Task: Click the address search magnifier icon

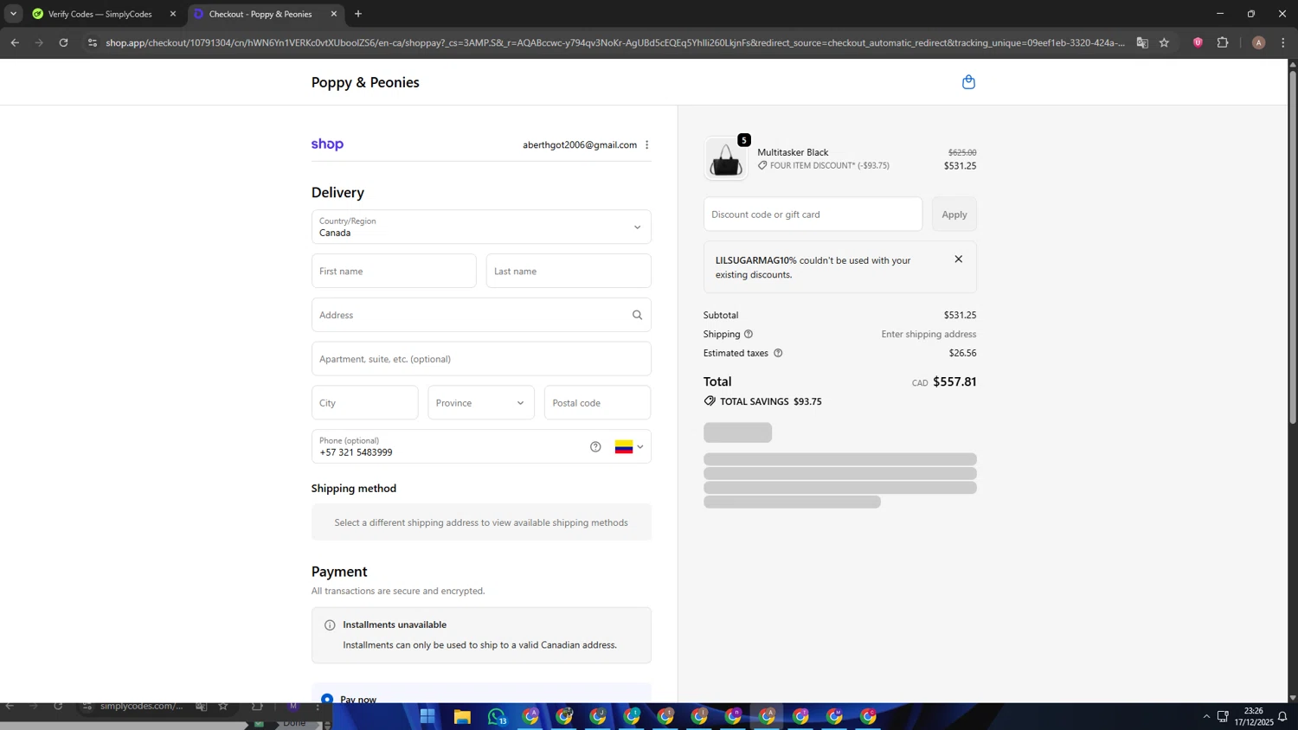Action: click(x=637, y=315)
